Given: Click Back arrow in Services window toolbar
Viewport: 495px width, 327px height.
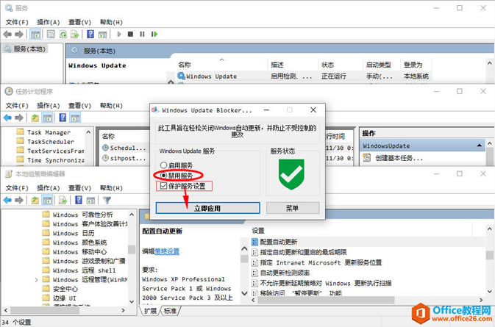Looking at the screenshot, I should [x=7, y=34].
